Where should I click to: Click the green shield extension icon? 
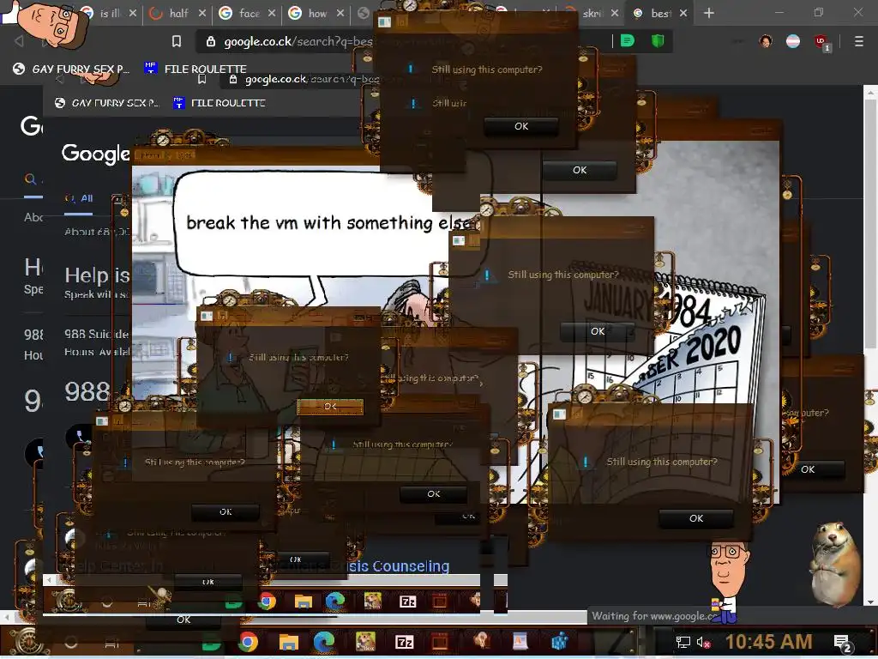coord(658,41)
